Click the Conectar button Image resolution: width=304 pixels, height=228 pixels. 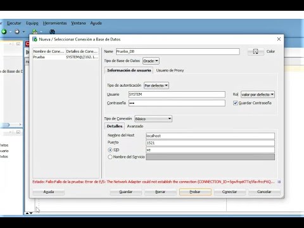click(x=230, y=192)
